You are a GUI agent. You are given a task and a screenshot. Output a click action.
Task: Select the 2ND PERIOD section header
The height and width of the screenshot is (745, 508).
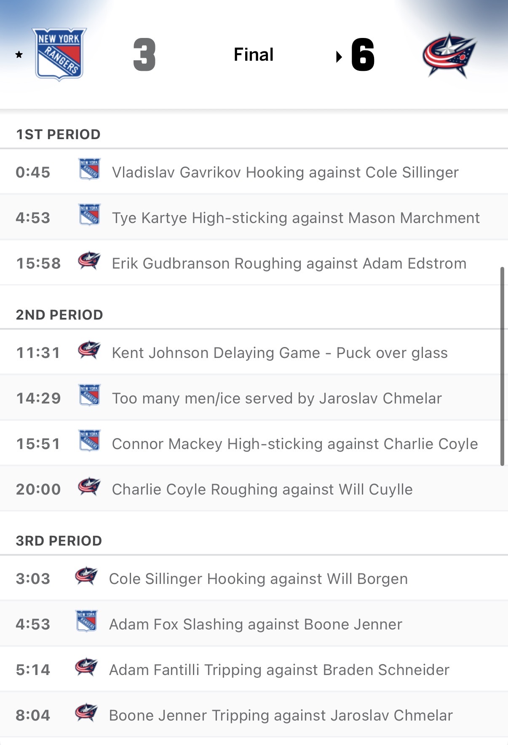pyautogui.click(x=59, y=315)
